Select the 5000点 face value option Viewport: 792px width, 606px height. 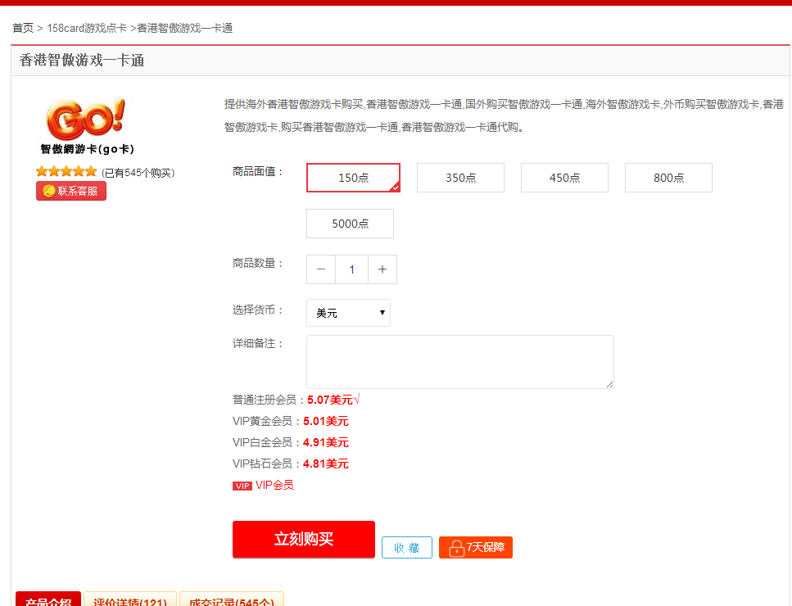click(350, 224)
